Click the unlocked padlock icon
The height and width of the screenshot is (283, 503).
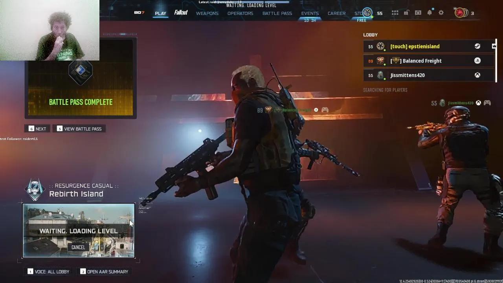[406, 13]
